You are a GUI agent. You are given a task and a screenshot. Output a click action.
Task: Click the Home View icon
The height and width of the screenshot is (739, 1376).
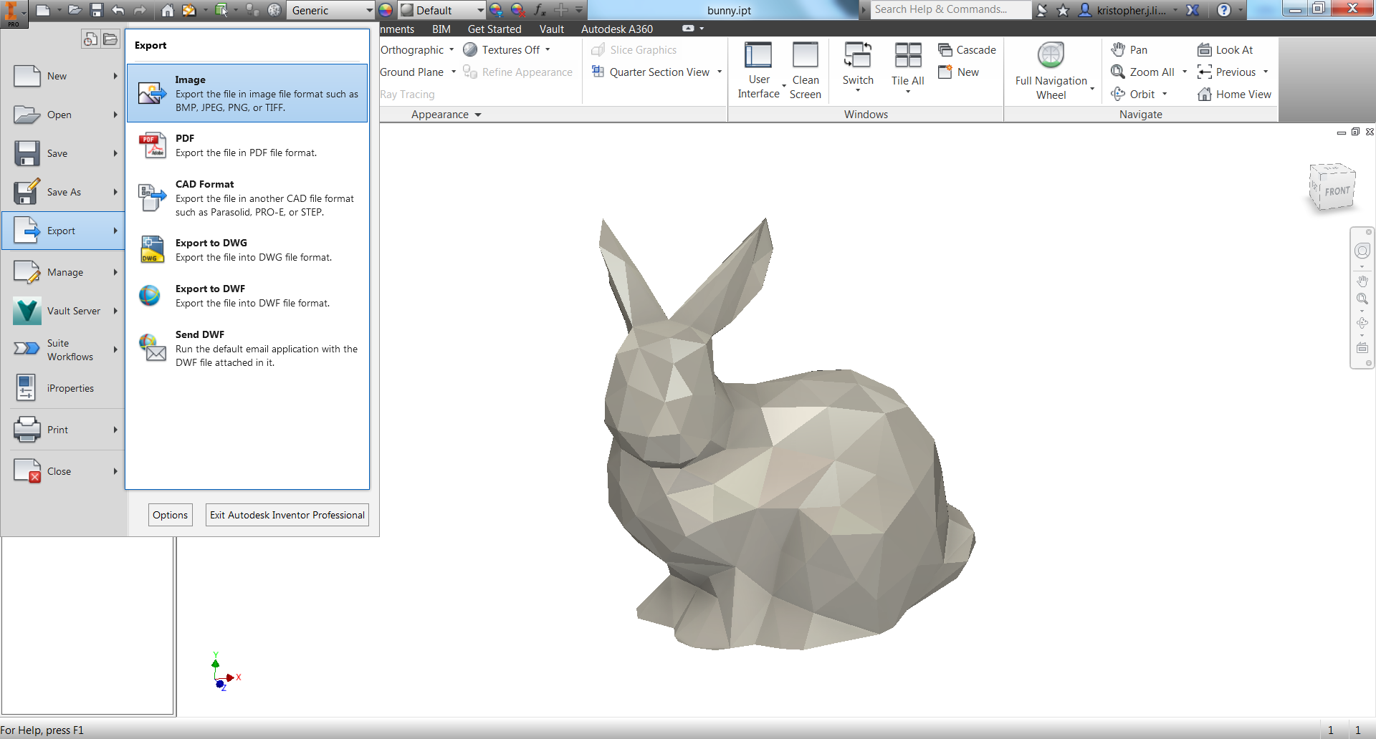pyautogui.click(x=1234, y=94)
